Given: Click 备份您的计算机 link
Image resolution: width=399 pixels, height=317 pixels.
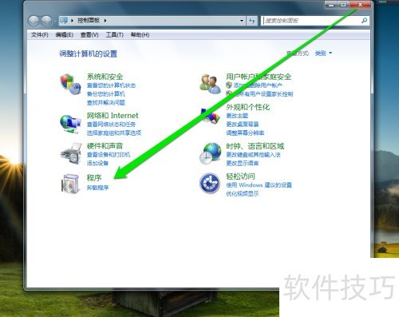Looking at the screenshot, I should [105, 94].
